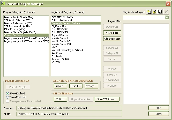Image resolution: width=172 pixels, height=120 pixels.
Task: Select MIDI Effects (MFX) category
Action: [26, 29]
